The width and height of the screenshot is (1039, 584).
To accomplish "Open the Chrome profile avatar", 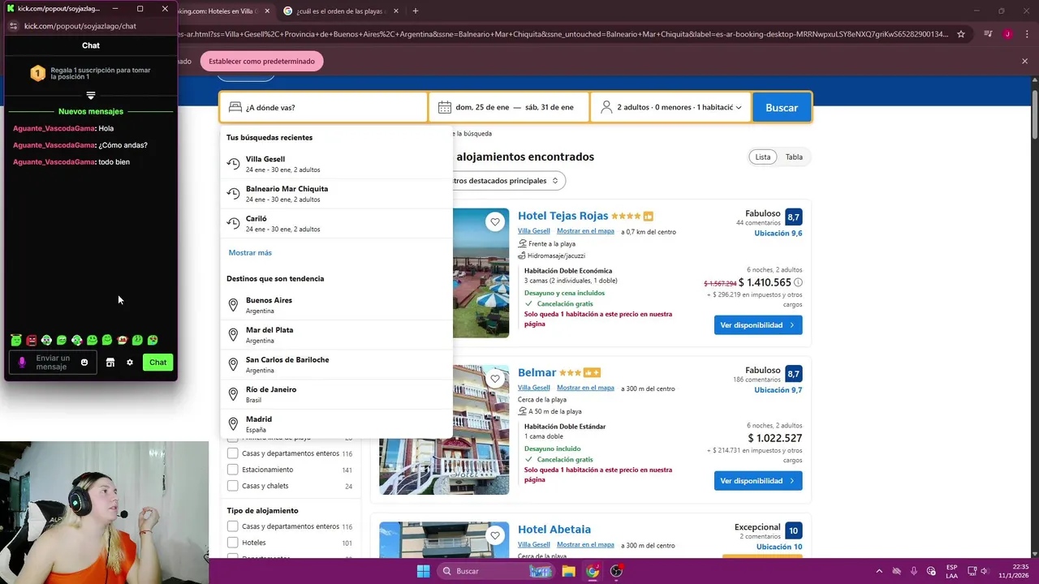I will [1007, 34].
